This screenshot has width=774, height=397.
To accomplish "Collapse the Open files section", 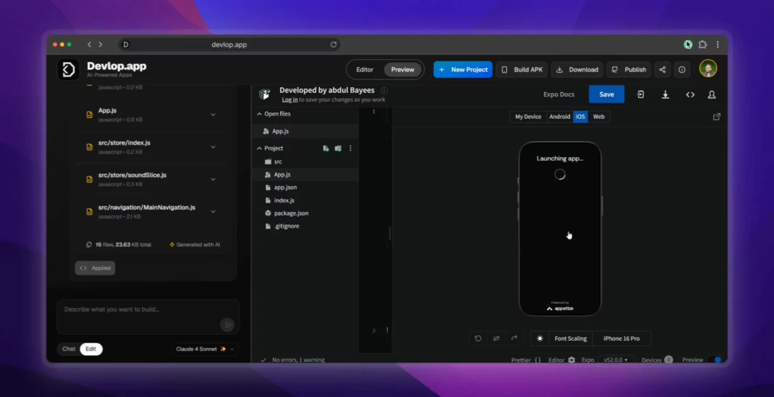I will (x=260, y=114).
